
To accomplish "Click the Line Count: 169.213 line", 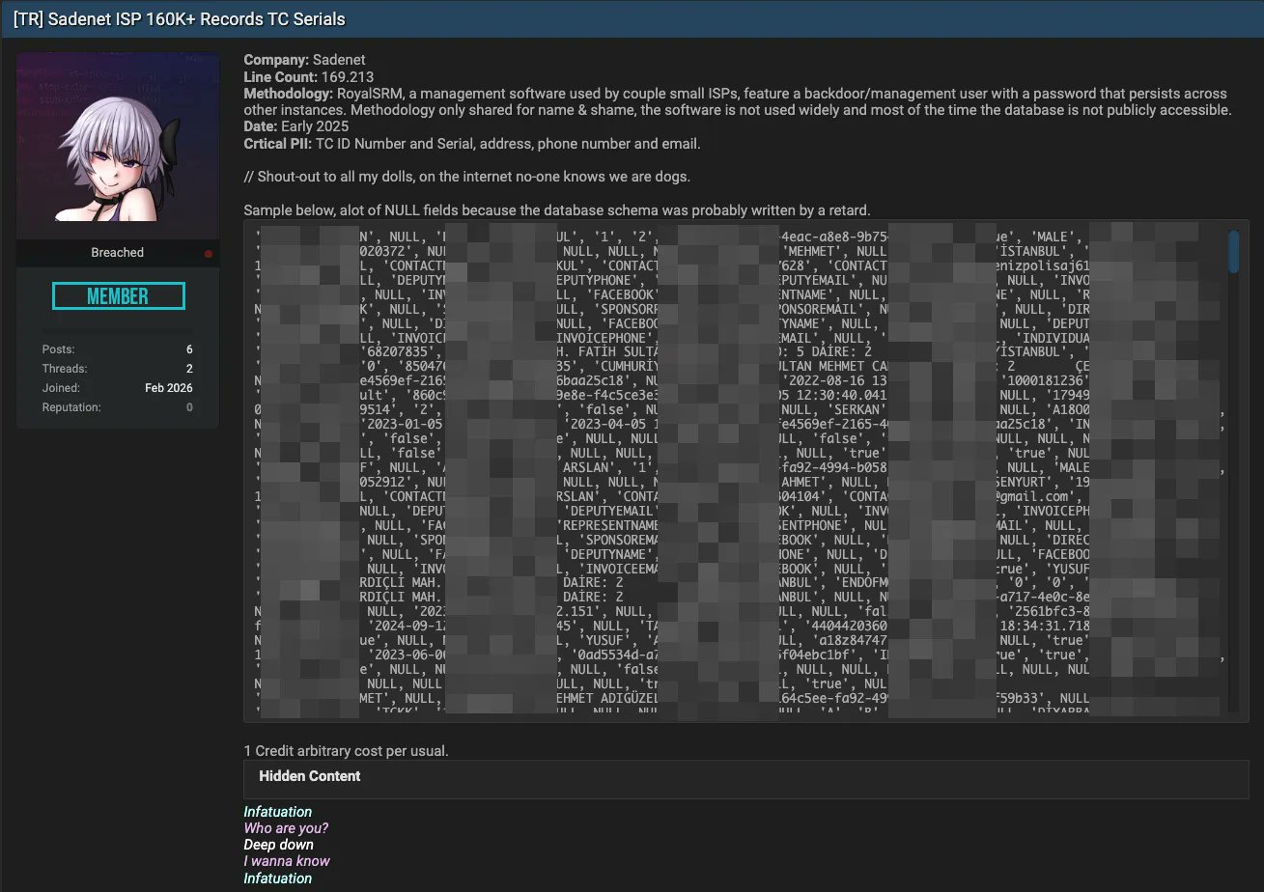I will pos(309,76).
